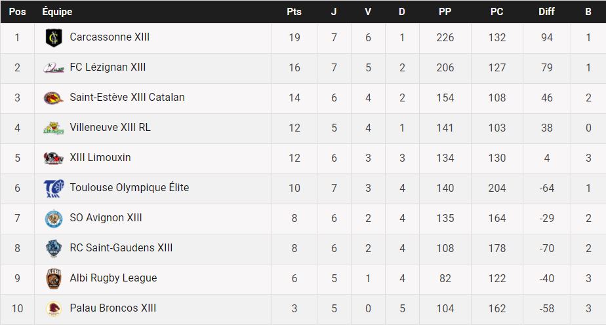Click the Équipe column header
This screenshot has width=606, height=326.
(x=57, y=12)
